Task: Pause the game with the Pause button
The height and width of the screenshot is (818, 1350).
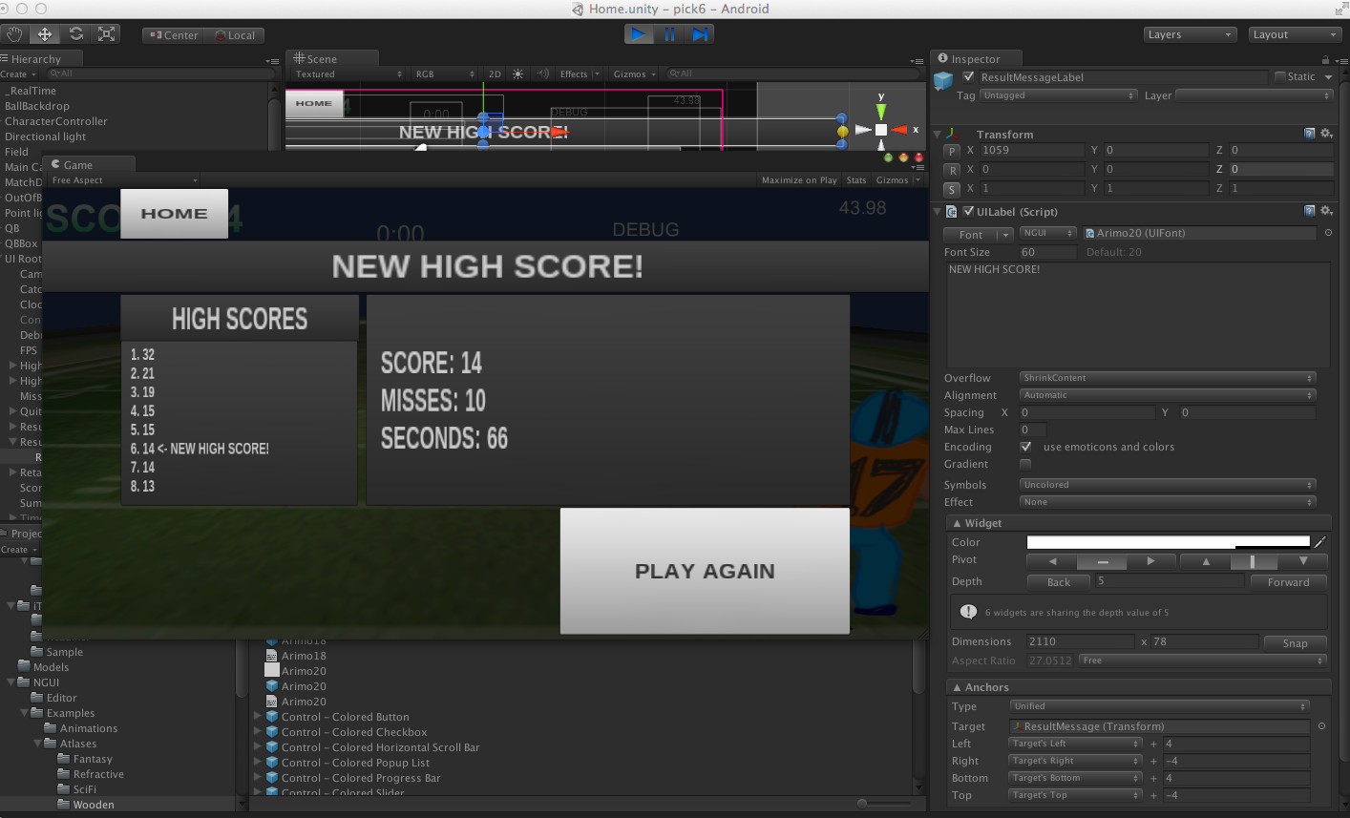Action: (669, 34)
